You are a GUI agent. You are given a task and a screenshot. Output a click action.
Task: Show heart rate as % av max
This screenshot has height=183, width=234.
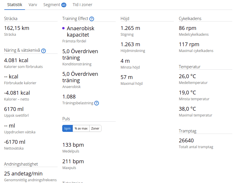[x=81, y=128]
